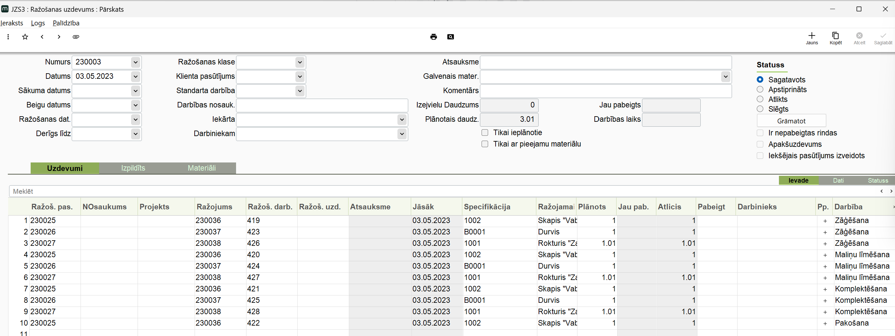Go to next record arrow
Screen dimensions: 895x336
59,37
